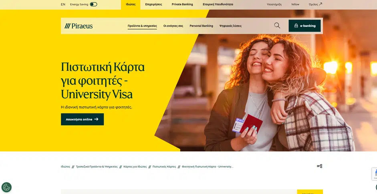The image size is (377, 194).
Task: Click the share icon beside breadcrumbs
Action: pos(320,166)
